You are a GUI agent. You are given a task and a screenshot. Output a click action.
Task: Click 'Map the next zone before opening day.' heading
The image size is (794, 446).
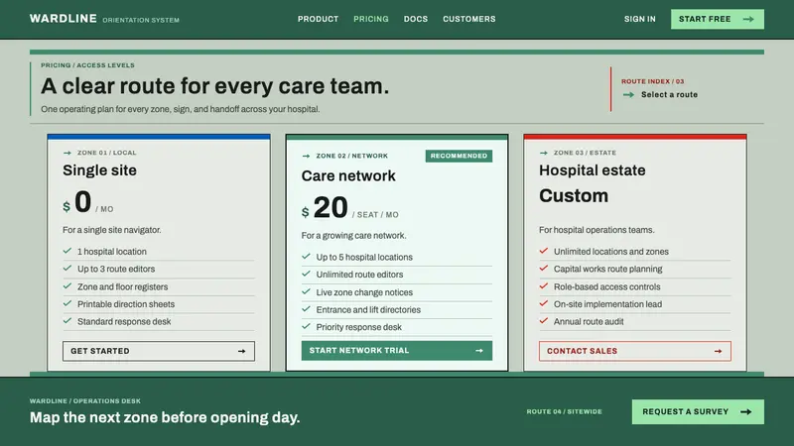(165, 417)
